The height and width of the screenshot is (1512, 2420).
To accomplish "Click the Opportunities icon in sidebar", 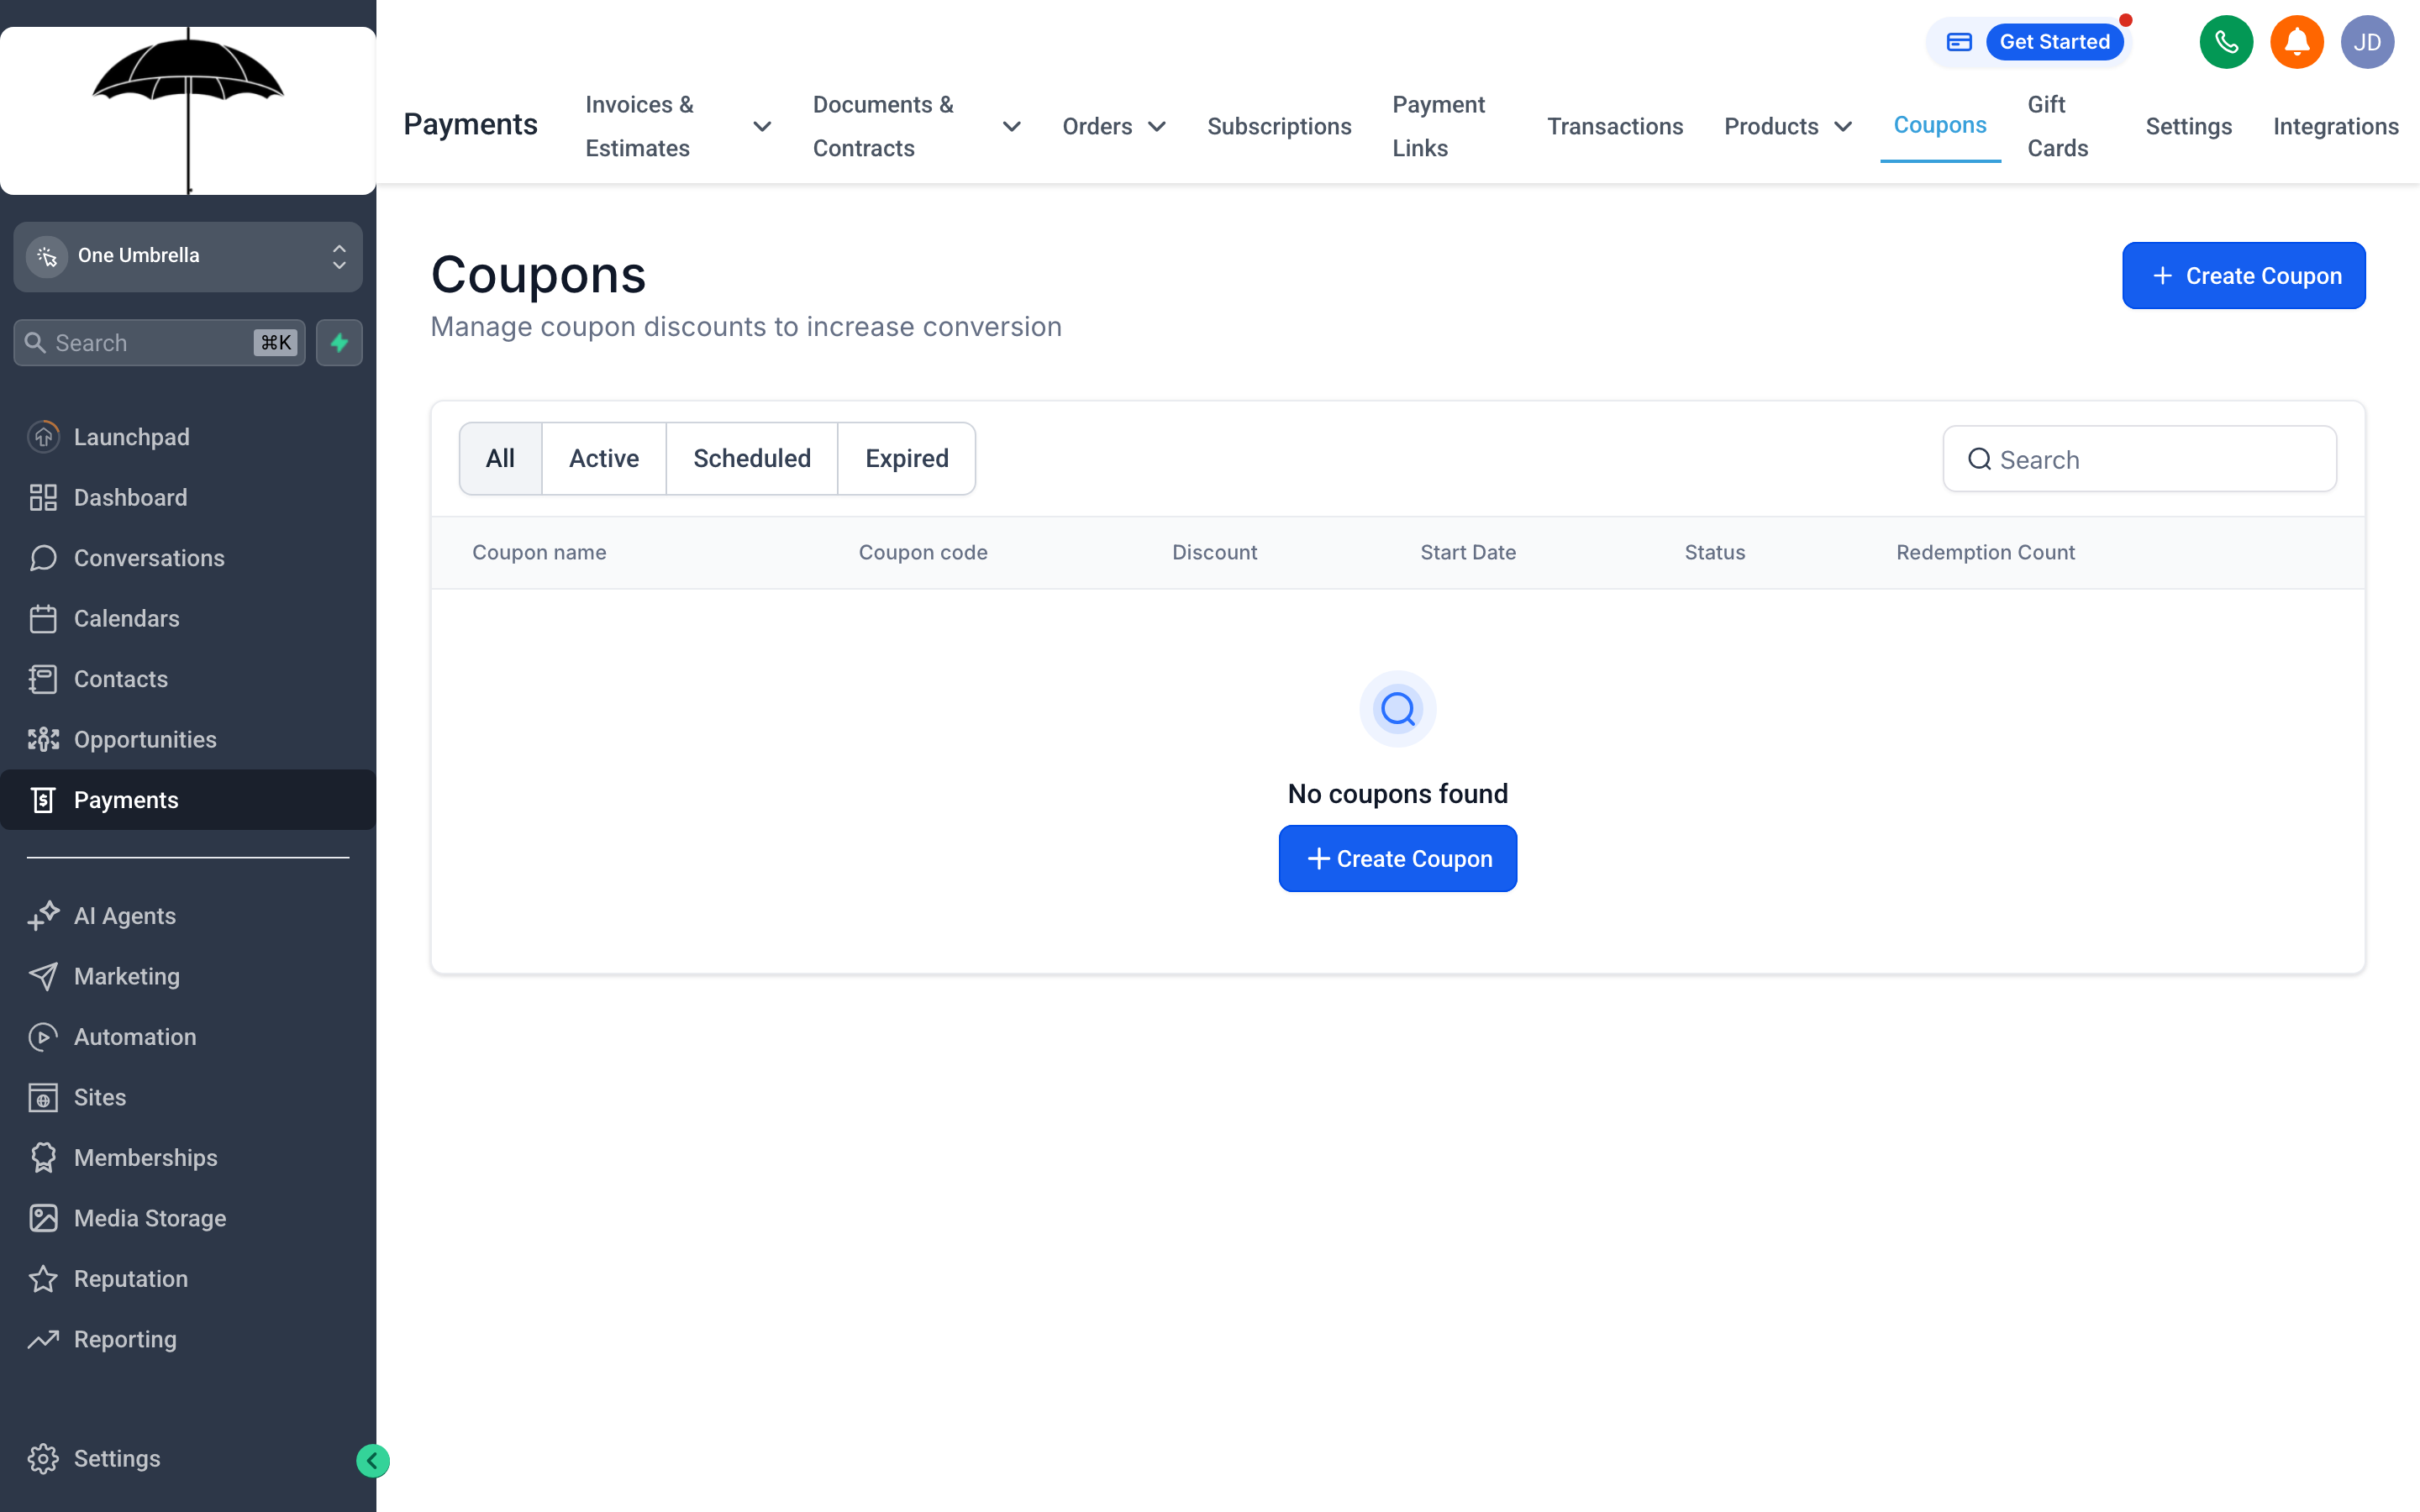I will click(43, 739).
